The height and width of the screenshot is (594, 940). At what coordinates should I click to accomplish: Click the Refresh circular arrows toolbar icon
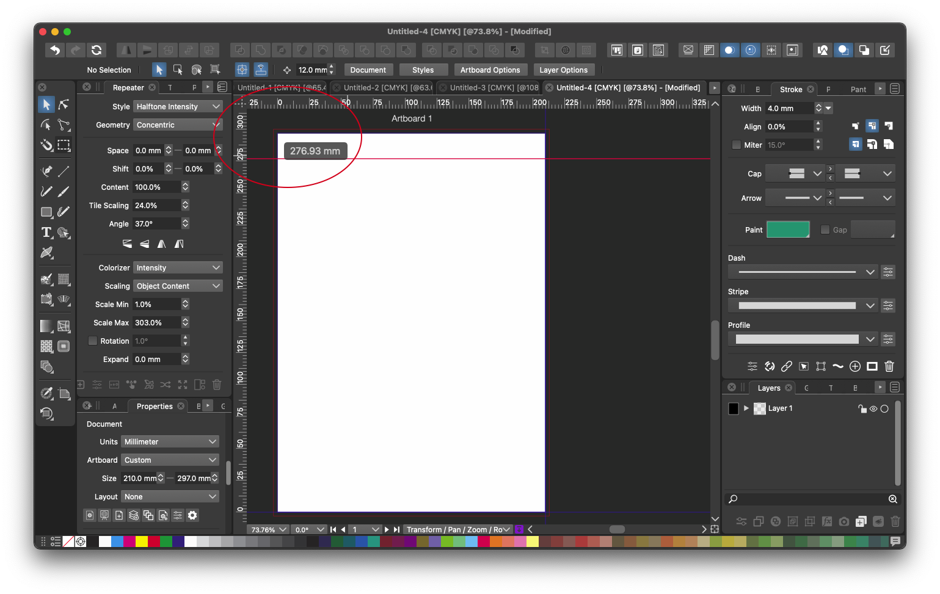pos(97,50)
